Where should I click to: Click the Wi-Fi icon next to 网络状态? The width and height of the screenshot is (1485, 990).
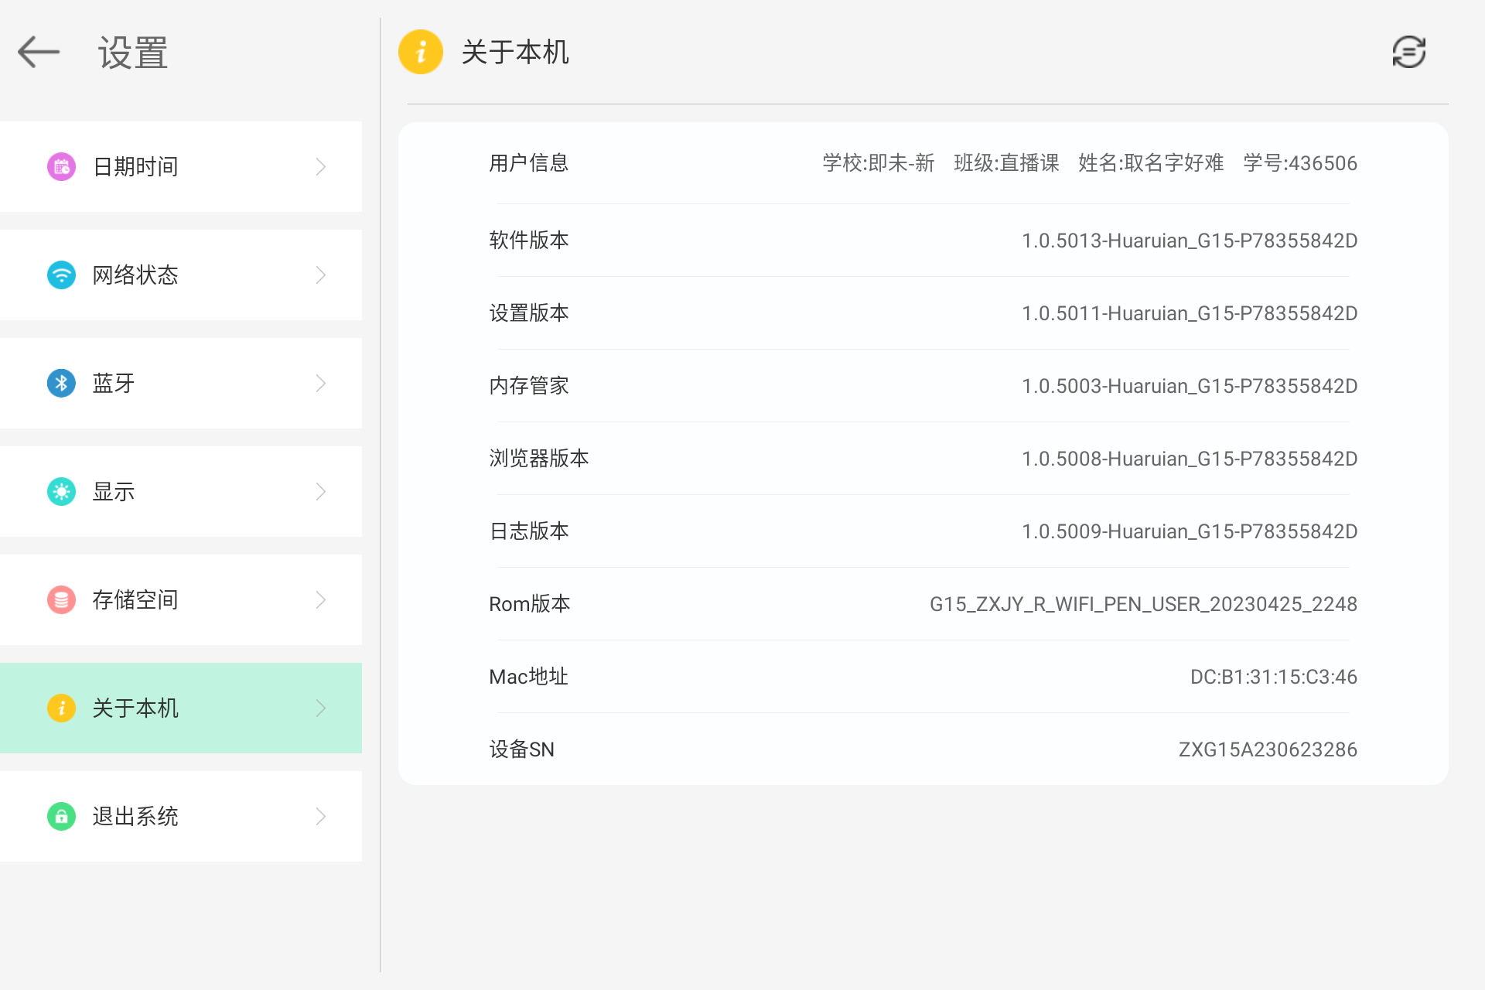61,275
